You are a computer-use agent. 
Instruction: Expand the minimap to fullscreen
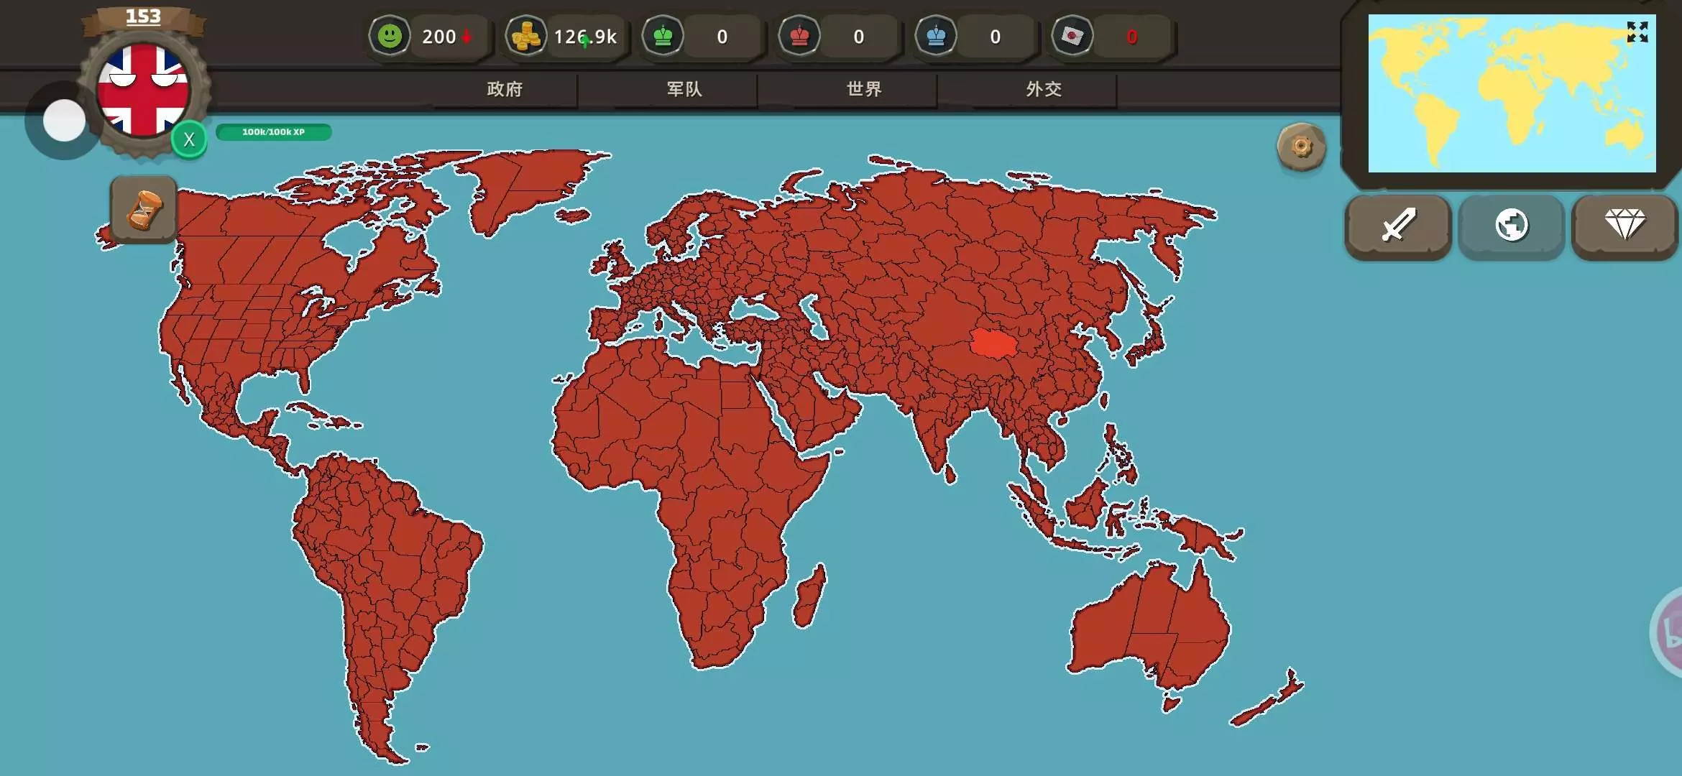click(x=1637, y=32)
